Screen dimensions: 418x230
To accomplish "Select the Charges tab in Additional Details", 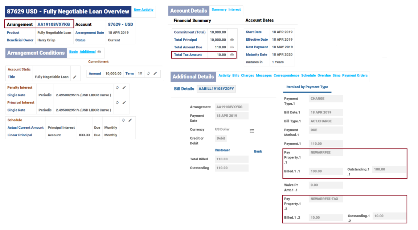I will (247, 75).
